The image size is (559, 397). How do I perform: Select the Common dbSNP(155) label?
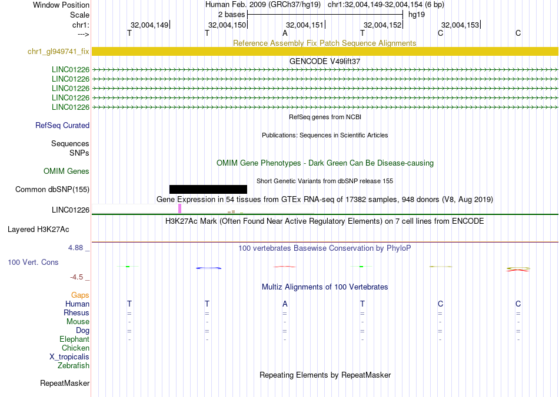click(52, 189)
